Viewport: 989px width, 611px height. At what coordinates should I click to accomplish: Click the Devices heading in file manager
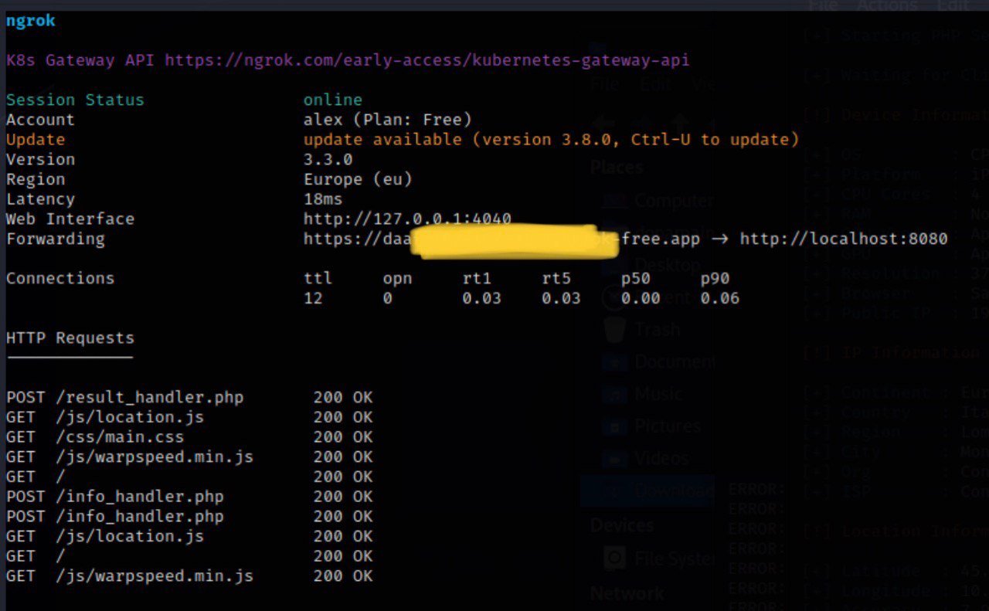[622, 525]
